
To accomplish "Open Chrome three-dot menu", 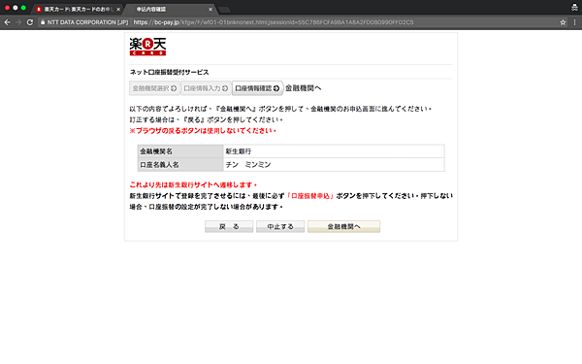I will click(574, 22).
